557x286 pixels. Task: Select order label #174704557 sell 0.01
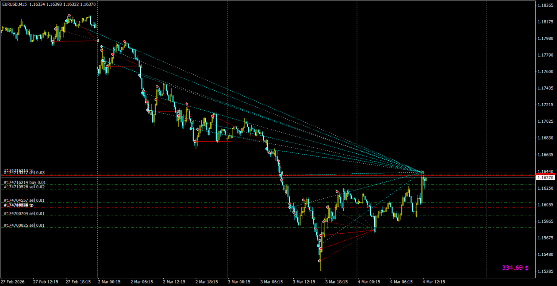point(24,200)
